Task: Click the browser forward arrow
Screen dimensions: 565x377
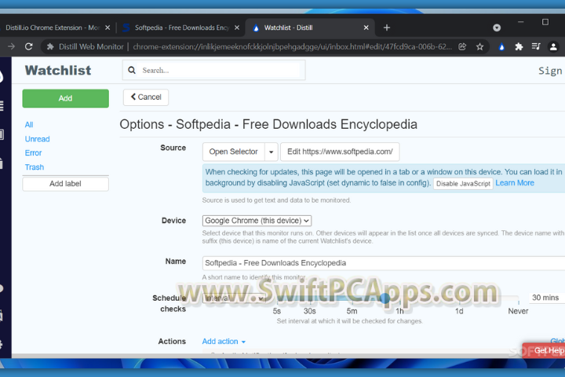Action: click(x=11, y=46)
